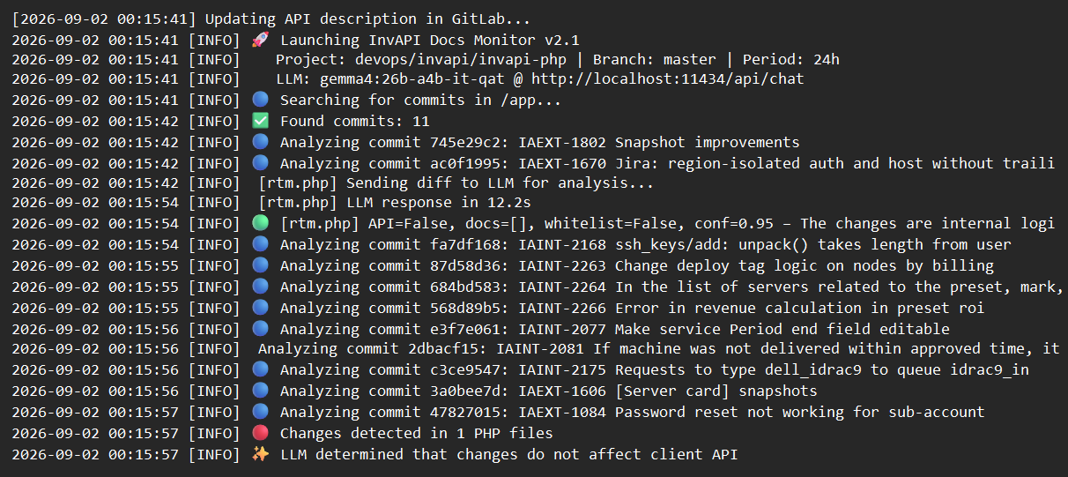Viewport: 1068px width, 477px height.
Task: Click the blue circle on the commit 745e29c2 line
Action: click(259, 142)
